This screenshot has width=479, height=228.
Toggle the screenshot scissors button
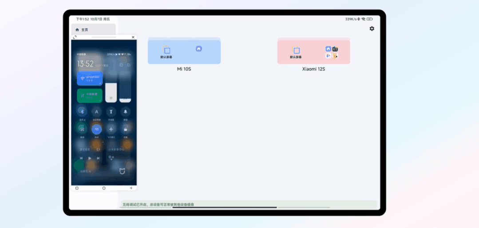pos(82,129)
